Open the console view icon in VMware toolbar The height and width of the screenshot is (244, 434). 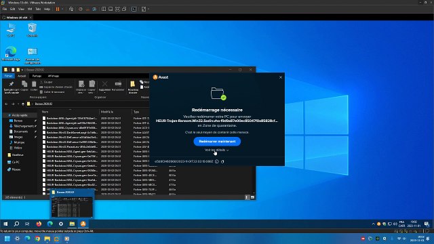134,9
